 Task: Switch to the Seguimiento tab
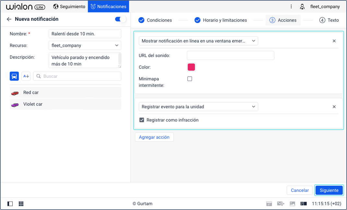point(69,6)
